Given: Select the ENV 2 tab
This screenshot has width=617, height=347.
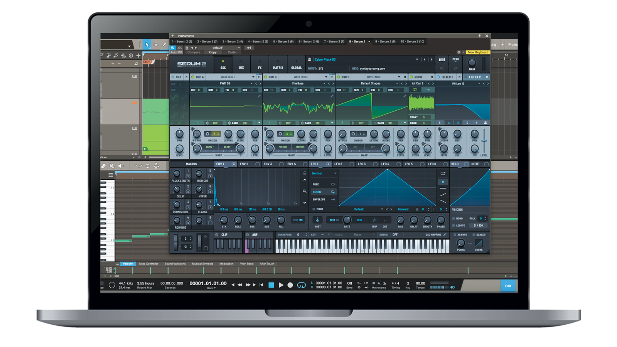Looking at the screenshot, I should pos(244,164).
